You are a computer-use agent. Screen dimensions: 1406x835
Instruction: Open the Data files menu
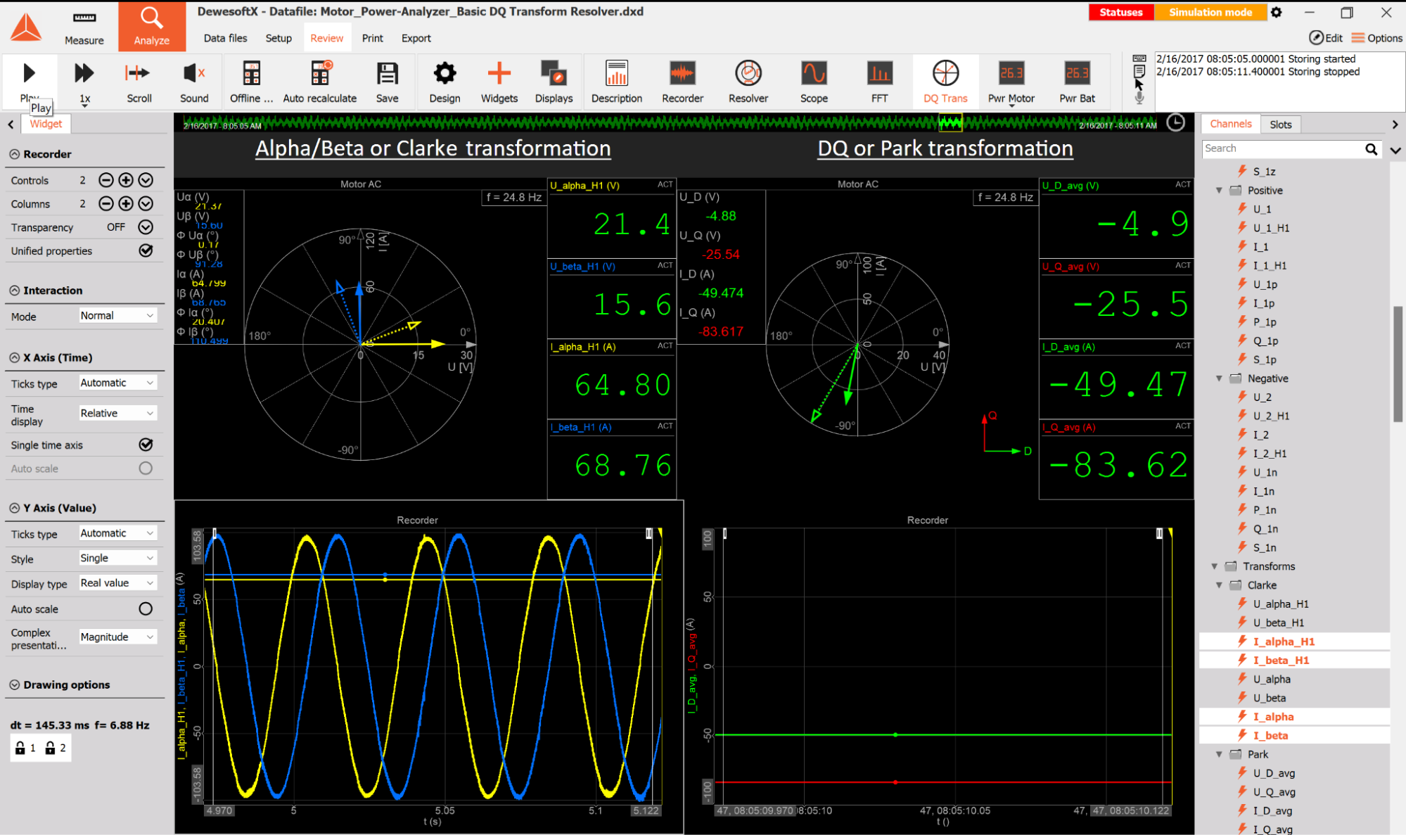pyautogui.click(x=225, y=38)
